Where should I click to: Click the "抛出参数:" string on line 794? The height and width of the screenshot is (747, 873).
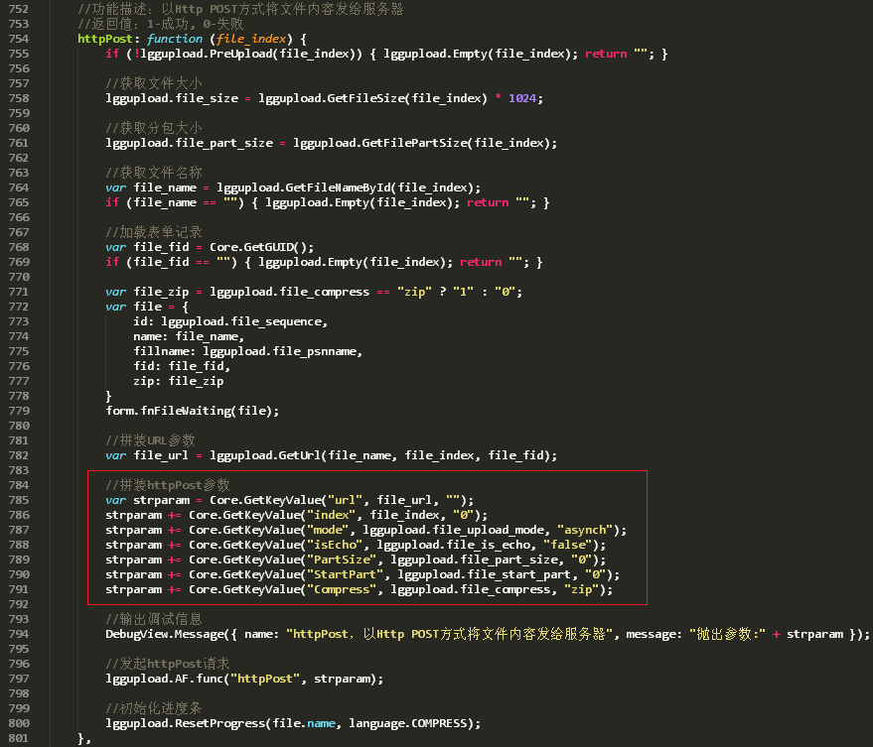(727, 634)
